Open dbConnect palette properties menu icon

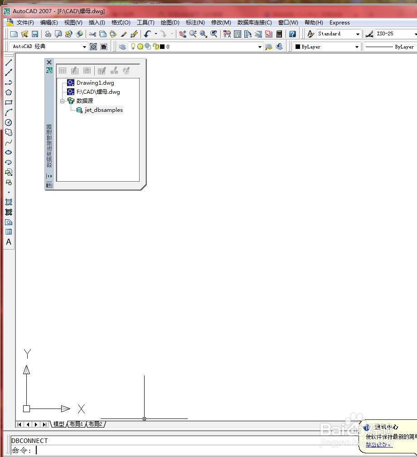(x=49, y=185)
